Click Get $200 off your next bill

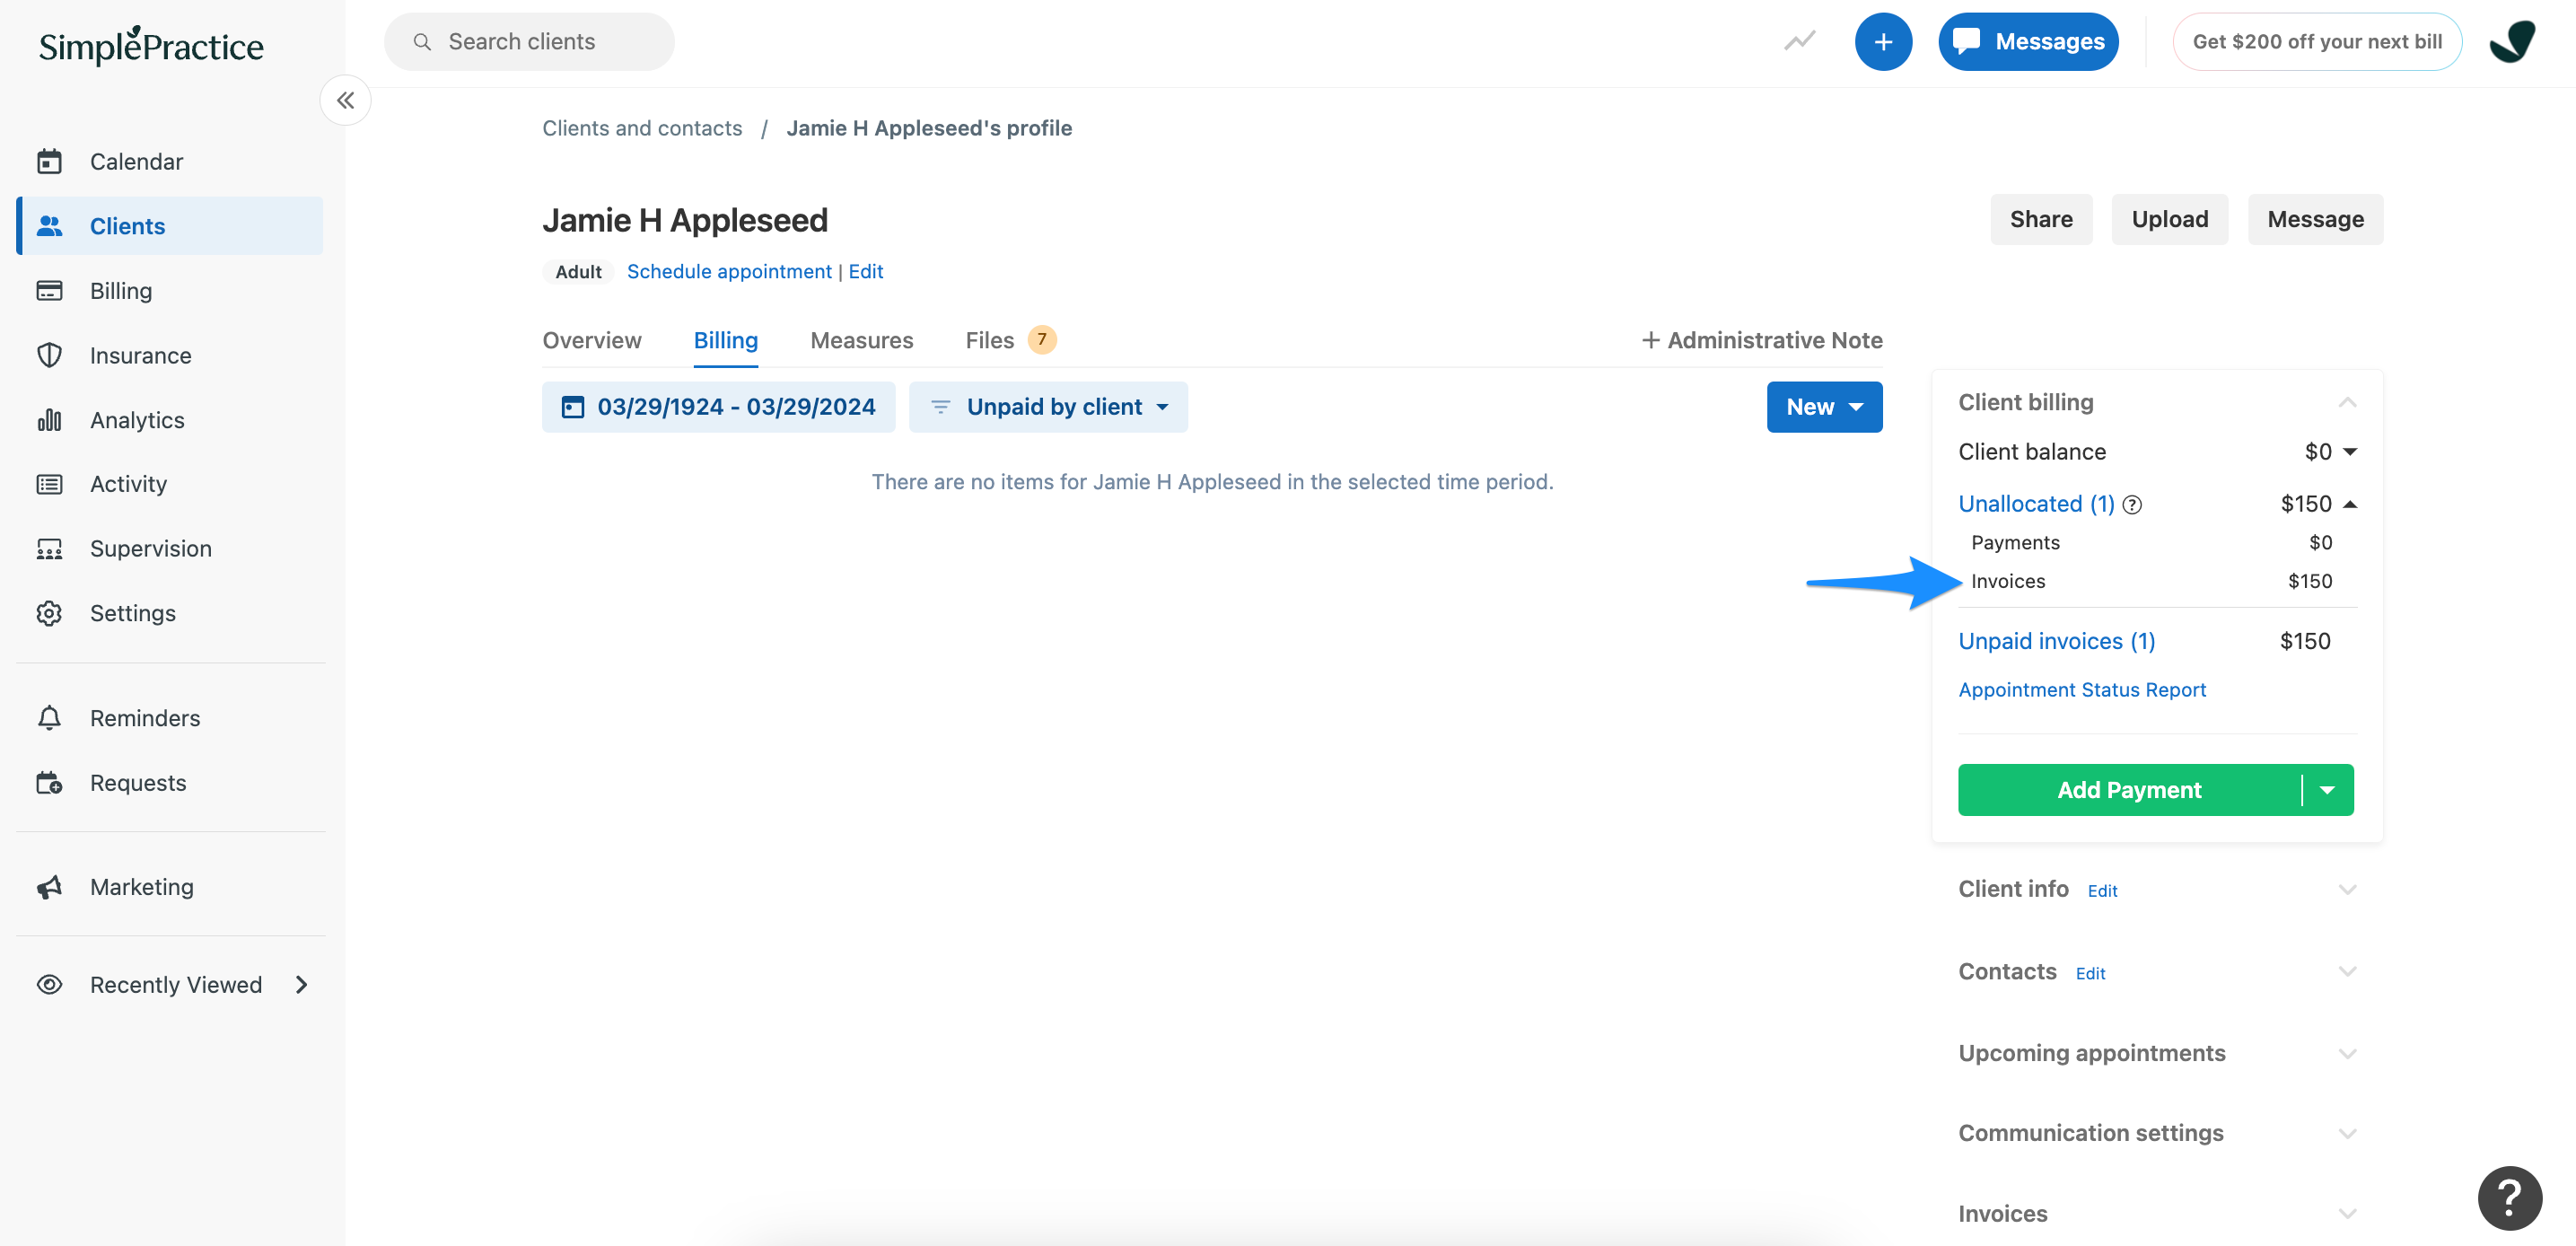pyautogui.click(x=2317, y=42)
